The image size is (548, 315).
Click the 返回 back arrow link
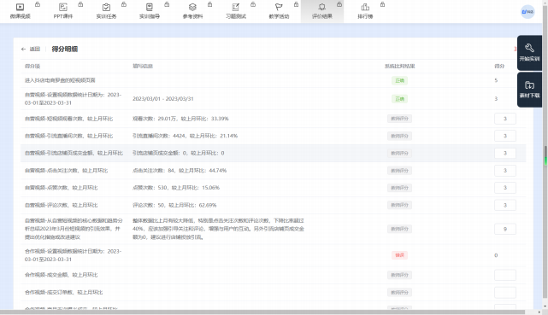tap(31, 50)
